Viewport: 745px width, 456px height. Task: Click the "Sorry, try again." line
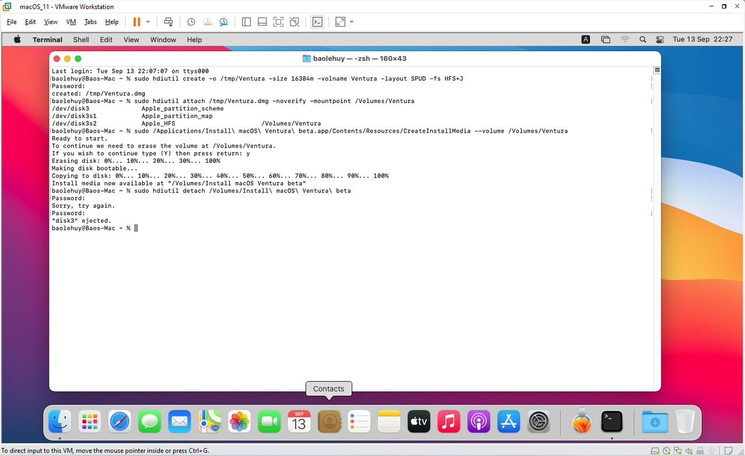click(83, 206)
